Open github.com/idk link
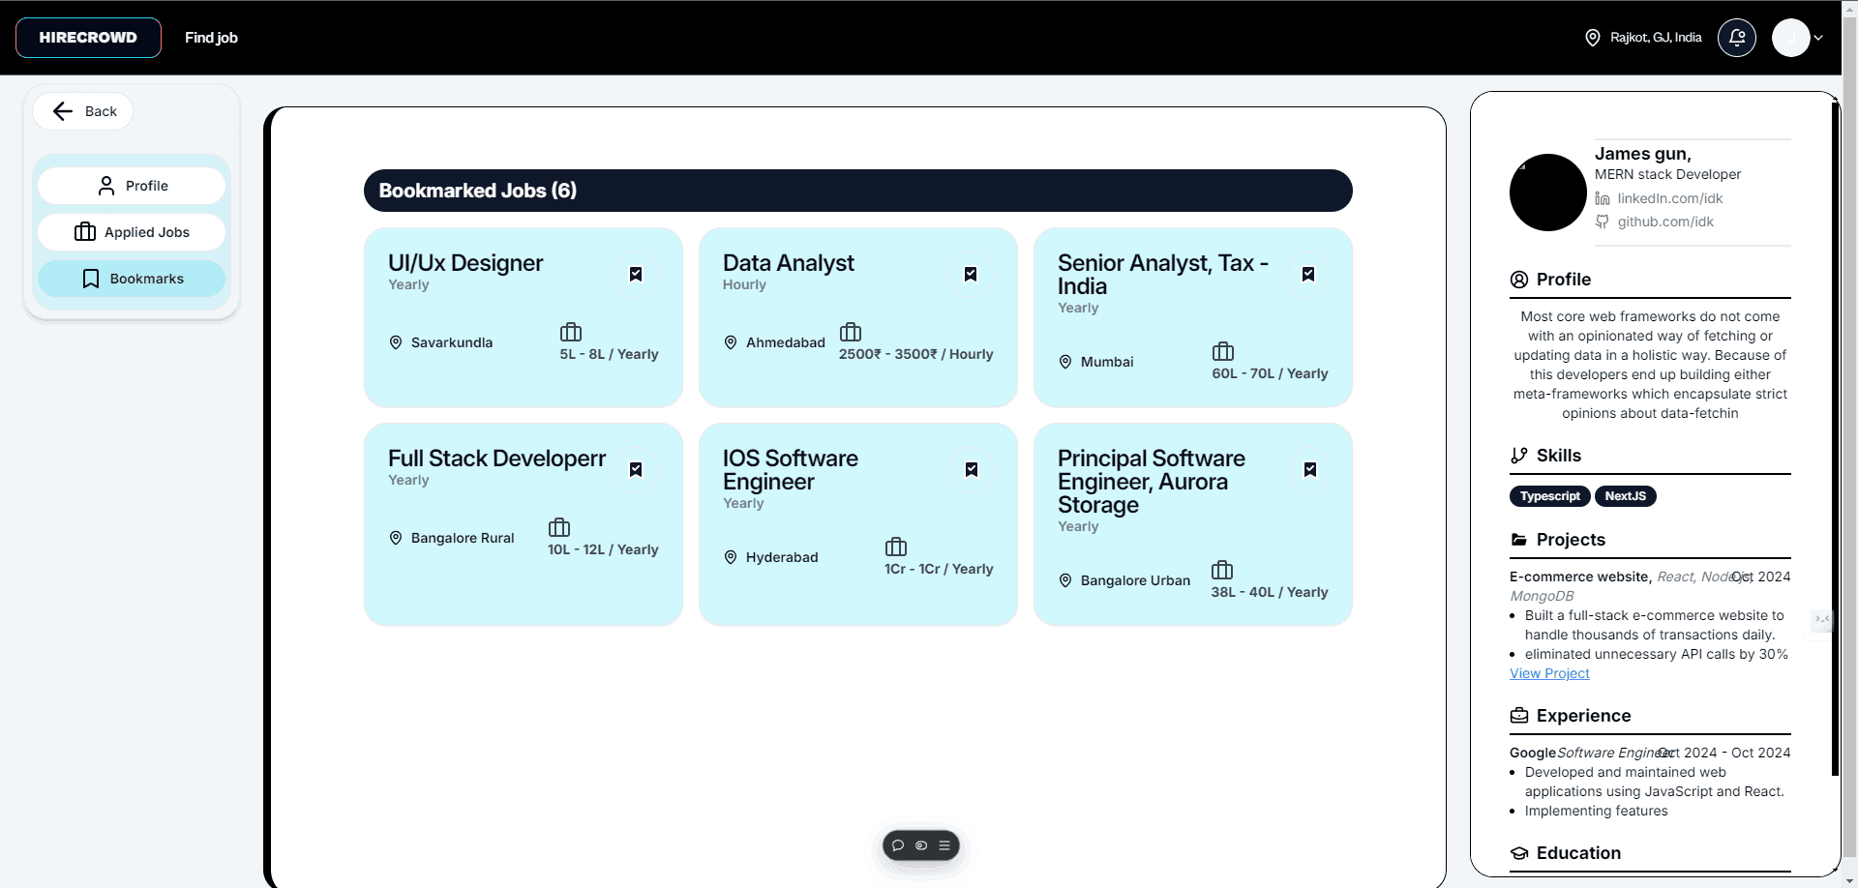1858x888 pixels. (1665, 222)
